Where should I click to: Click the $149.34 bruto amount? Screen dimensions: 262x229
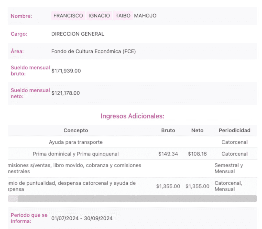pyautogui.click(x=168, y=154)
